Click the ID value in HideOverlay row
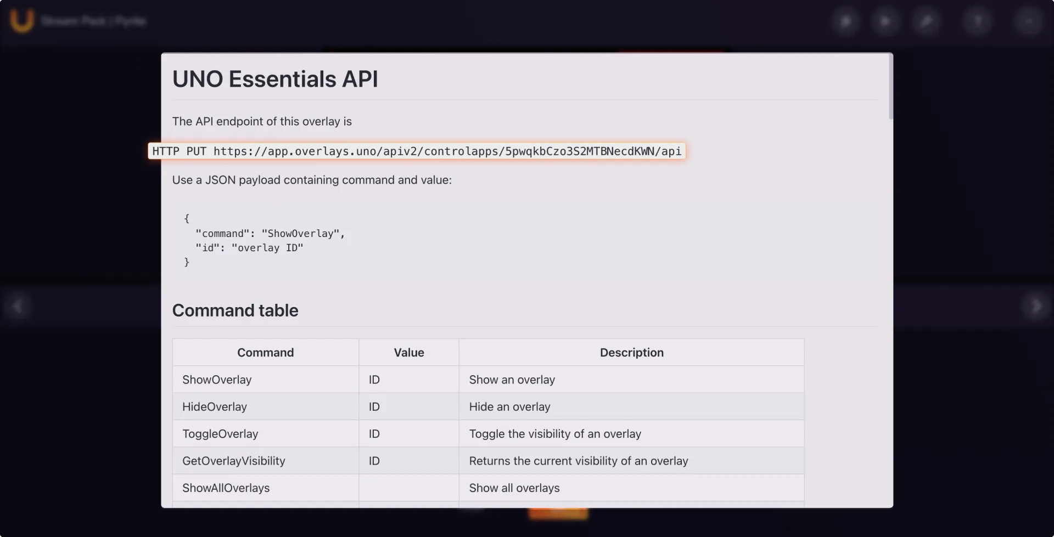Screen dimensions: 1054x537 (374, 406)
